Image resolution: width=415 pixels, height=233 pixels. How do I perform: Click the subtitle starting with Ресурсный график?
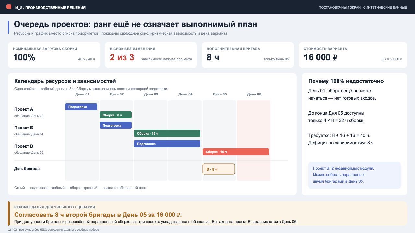121,33
